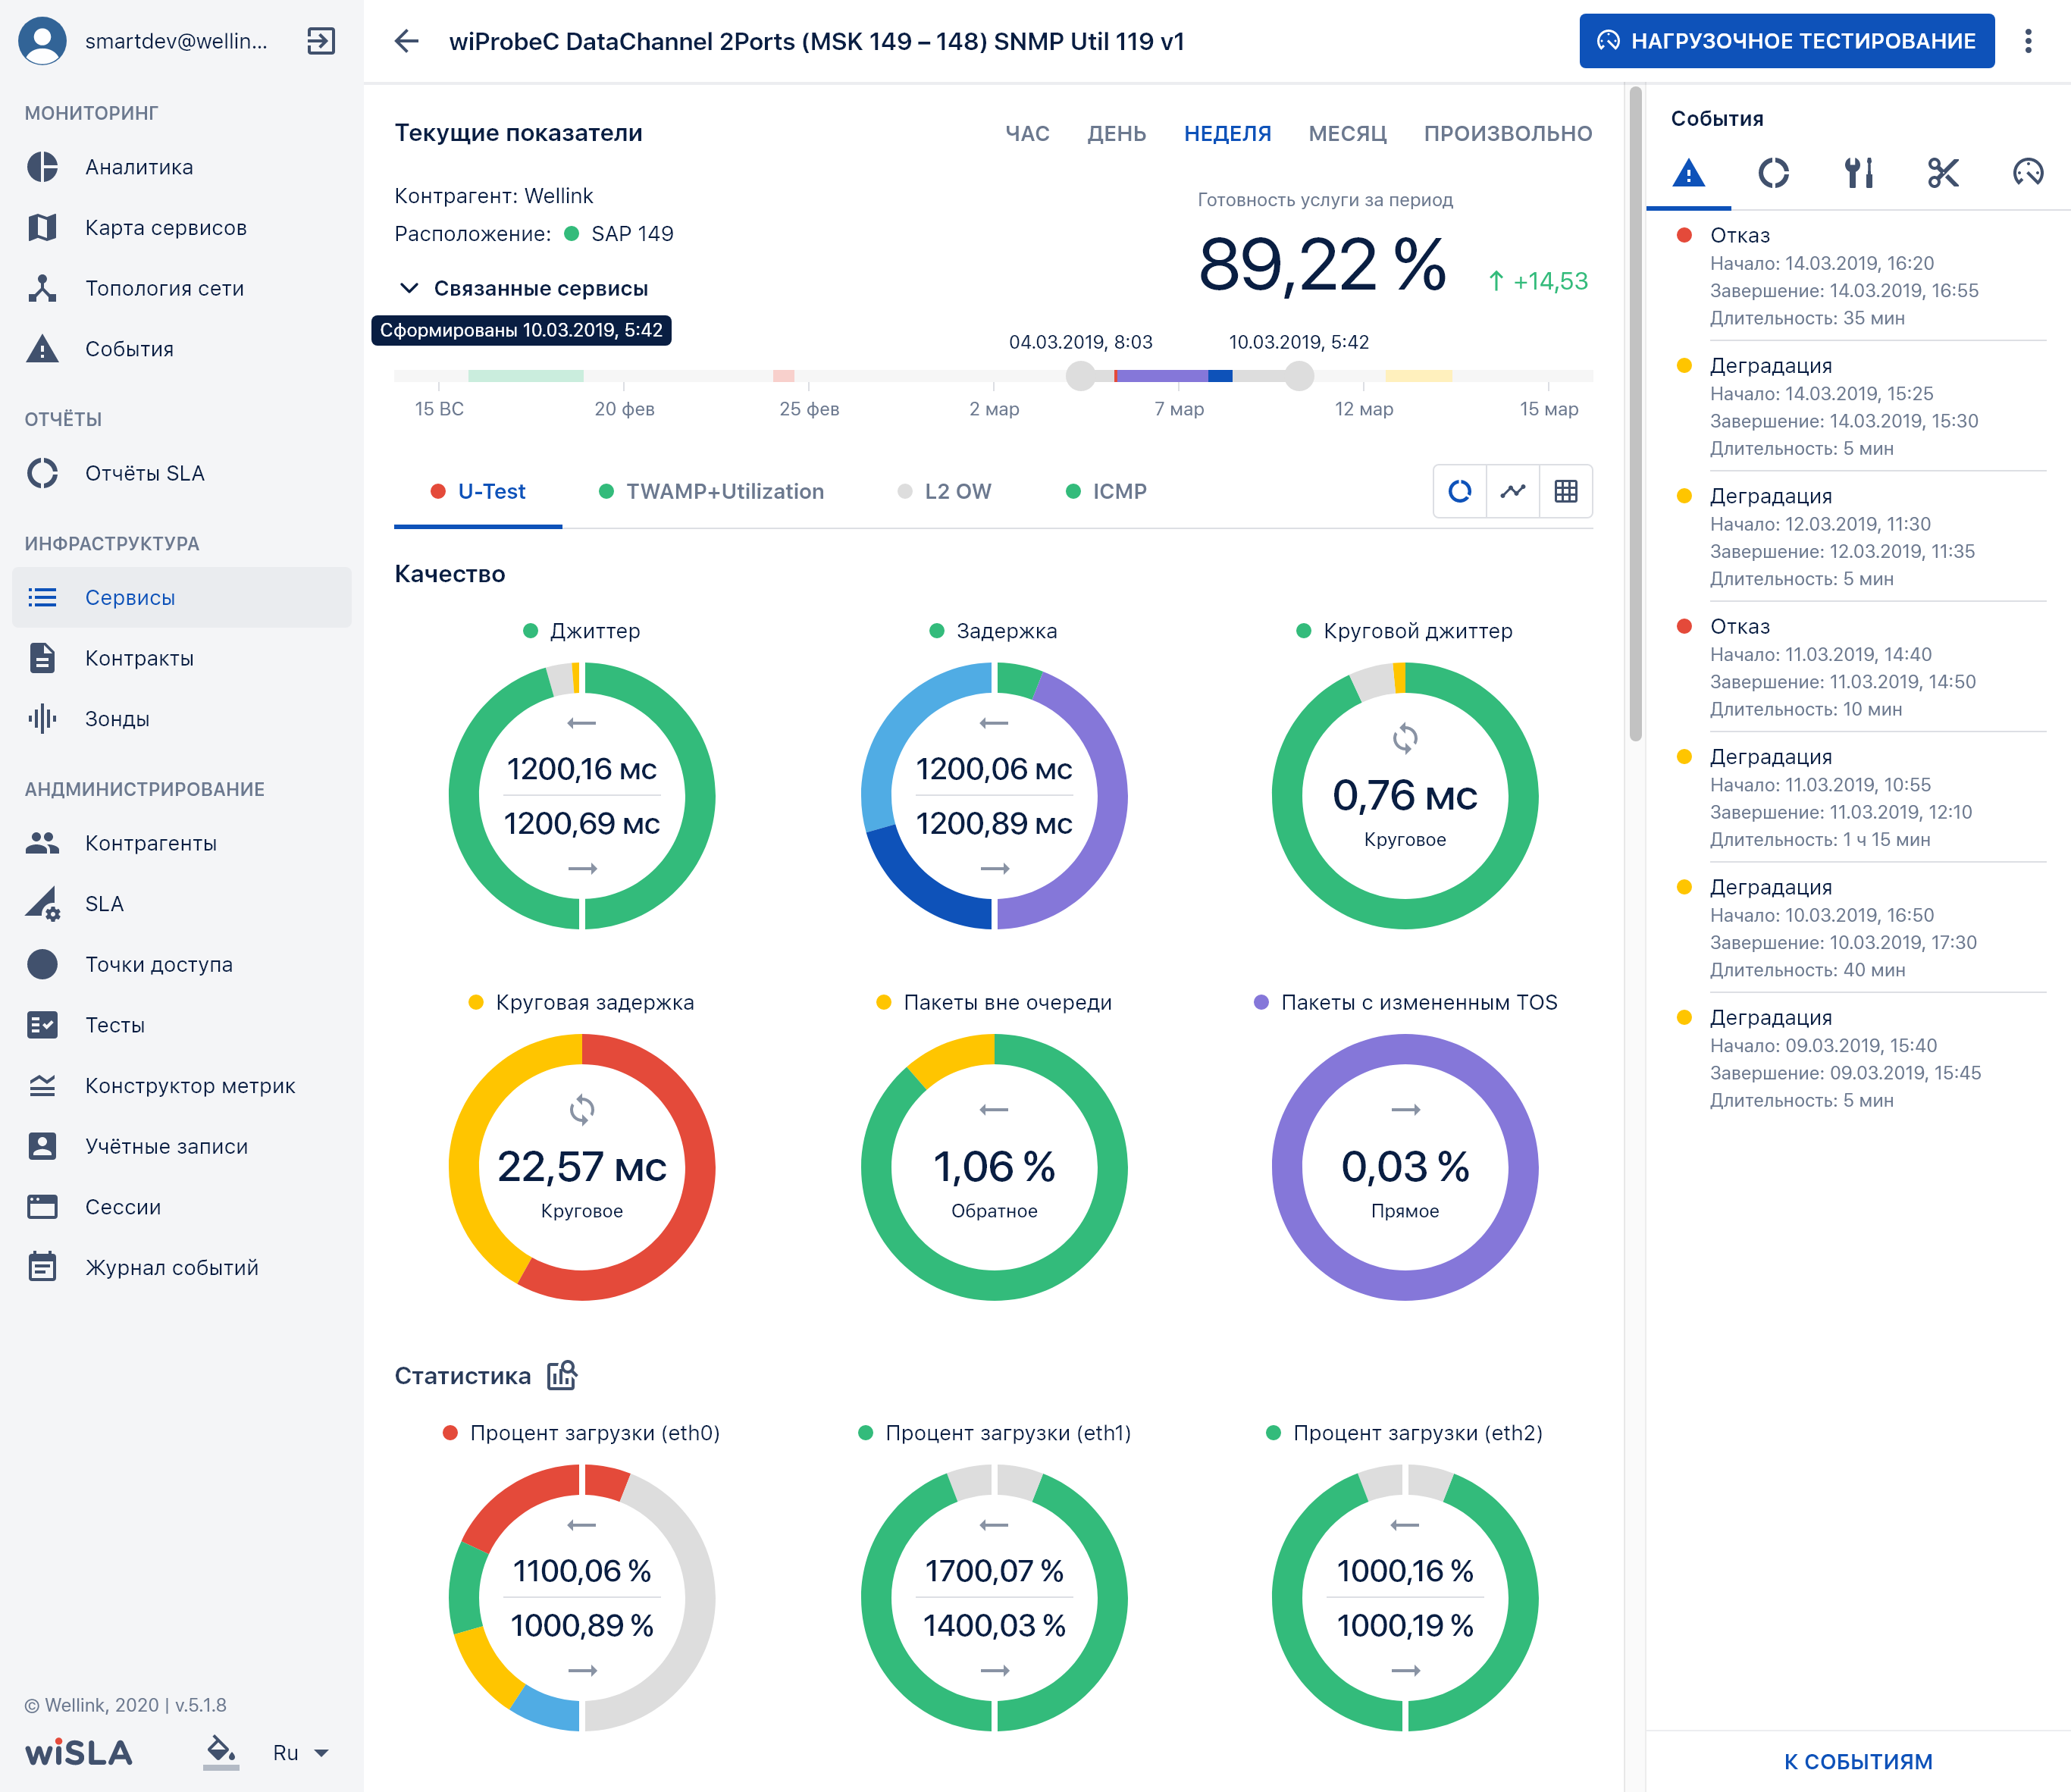2071x1792 pixels.
Task: Expand the Связанные сервисы section
Action: [x=522, y=288]
